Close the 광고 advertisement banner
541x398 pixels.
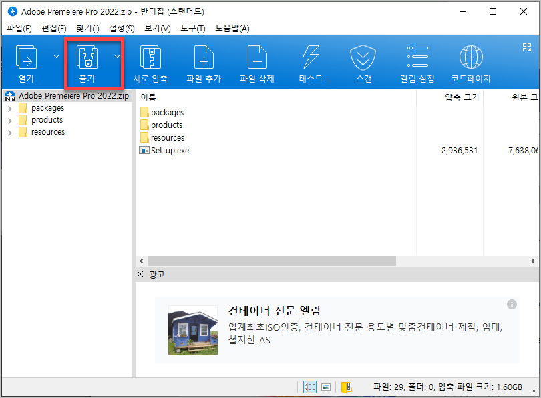click(x=140, y=274)
